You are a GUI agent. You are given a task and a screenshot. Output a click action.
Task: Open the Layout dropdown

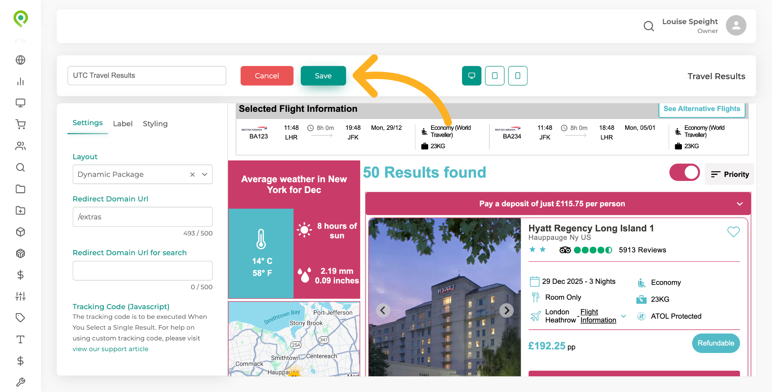(205, 174)
